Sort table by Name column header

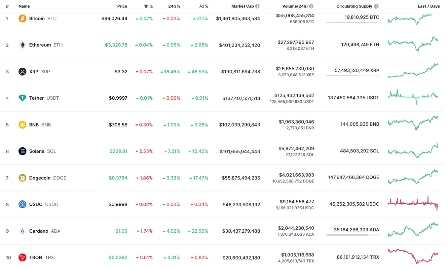(x=24, y=6)
